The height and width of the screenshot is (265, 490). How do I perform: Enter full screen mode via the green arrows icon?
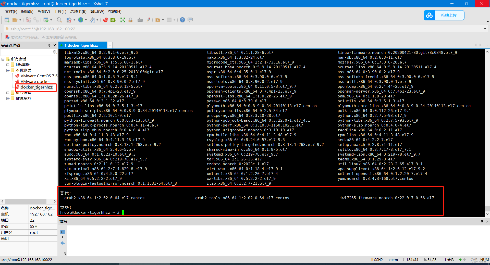(123, 20)
